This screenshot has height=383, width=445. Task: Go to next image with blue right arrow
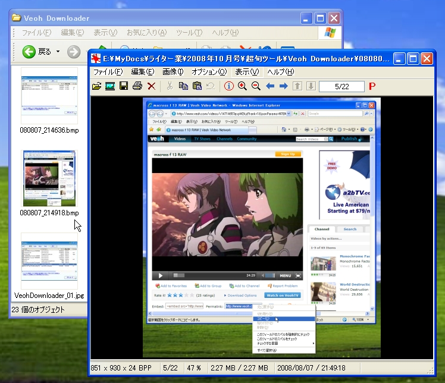tap(284, 86)
